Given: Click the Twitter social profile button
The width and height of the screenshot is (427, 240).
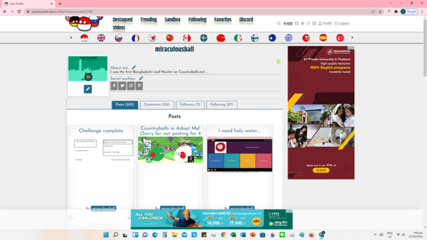Looking at the screenshot, I should (x=122, y=86).
